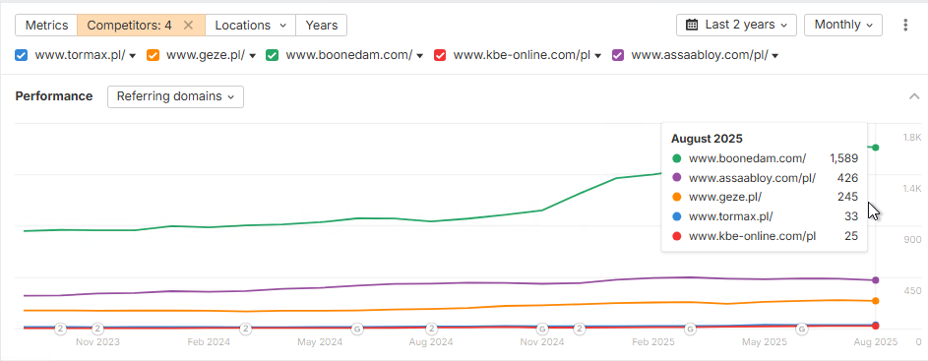Open the Referring domains metric dropdown
928x361 pixels.
(175, 96)
